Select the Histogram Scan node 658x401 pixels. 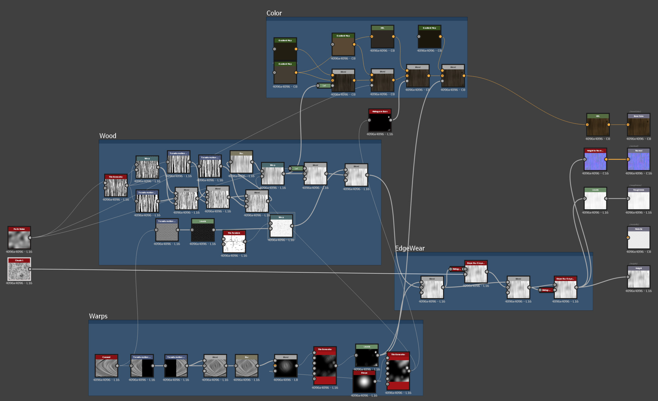point(380,120)
